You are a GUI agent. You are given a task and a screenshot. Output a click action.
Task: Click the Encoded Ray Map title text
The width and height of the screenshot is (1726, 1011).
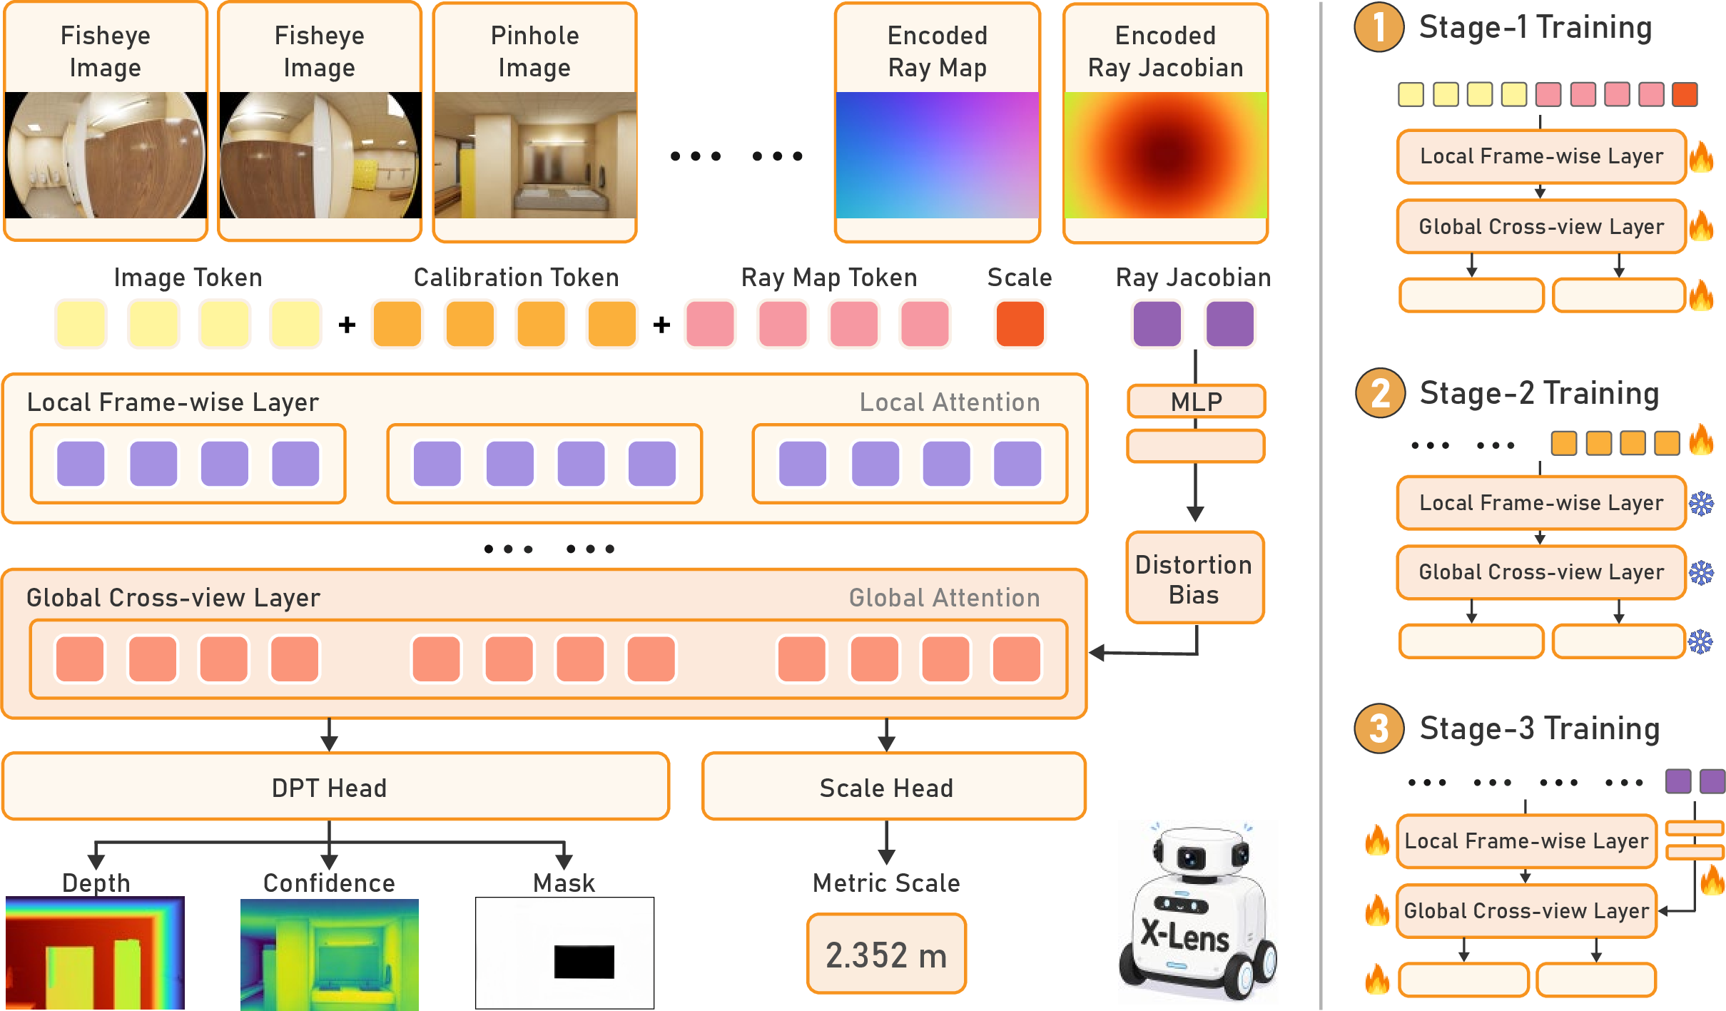click(938, 51)
